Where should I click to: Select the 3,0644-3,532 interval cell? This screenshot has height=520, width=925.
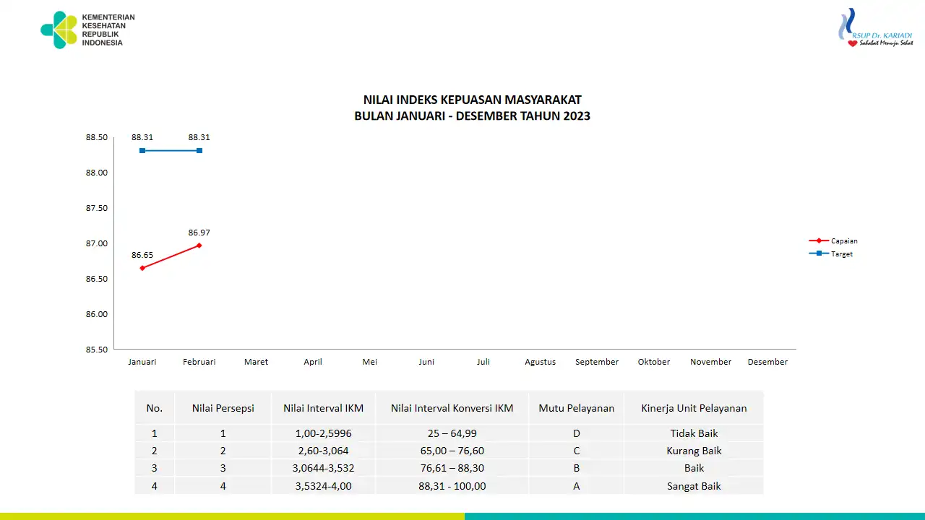(324, 468)
